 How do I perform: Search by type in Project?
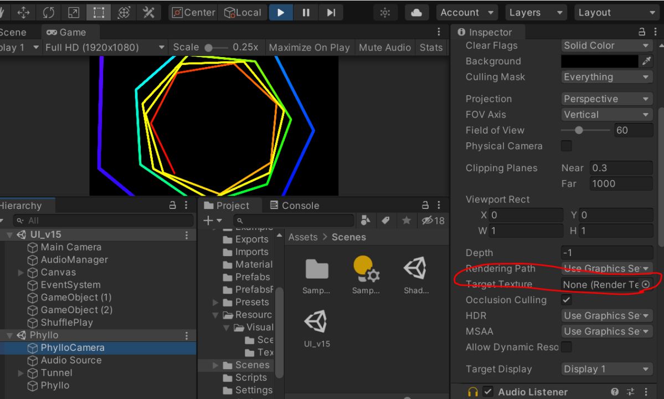pyautogui.click(x=366, y=220)
